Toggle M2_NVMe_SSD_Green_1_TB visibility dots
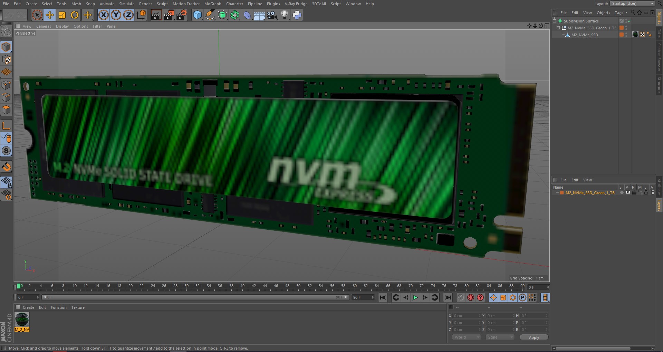The height and width of the screenshot is (352, 663). 626,28
